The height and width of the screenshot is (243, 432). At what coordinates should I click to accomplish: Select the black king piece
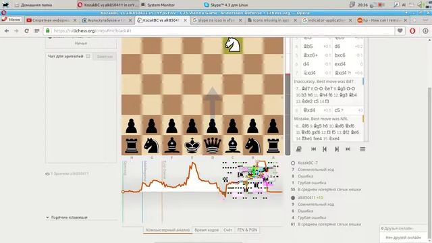tap(192, 146)
